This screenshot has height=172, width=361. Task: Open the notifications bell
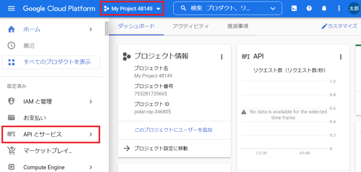pyautogui.click(x=324, y=9)
